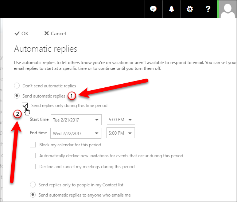
Task: Open the Skype chat icon
Action: pyautogui.click(x=154, y=9)
